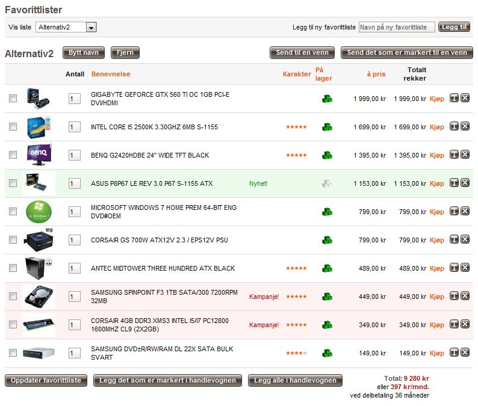Click the green stock icon for Gigabyte GeForce
Screen dimensions: 478x406
tap(327, 99)
